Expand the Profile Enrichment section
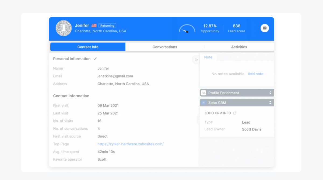The image size is (323, 180). (271, 93)
